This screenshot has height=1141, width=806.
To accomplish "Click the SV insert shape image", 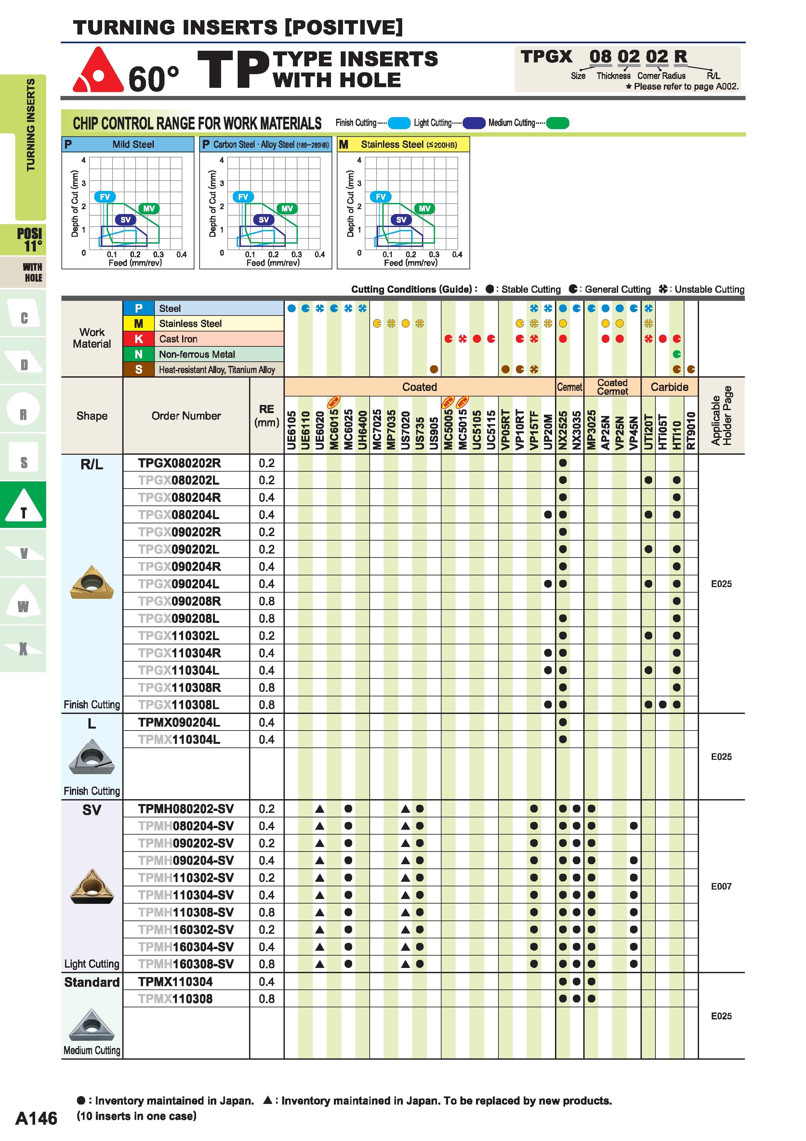I will 92,887.
